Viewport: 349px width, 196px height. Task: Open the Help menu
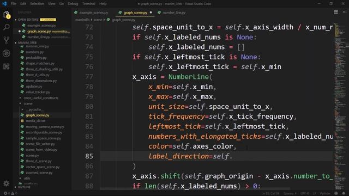(103, 4)
